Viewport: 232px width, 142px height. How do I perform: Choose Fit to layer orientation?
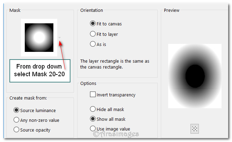click(93, 34)
